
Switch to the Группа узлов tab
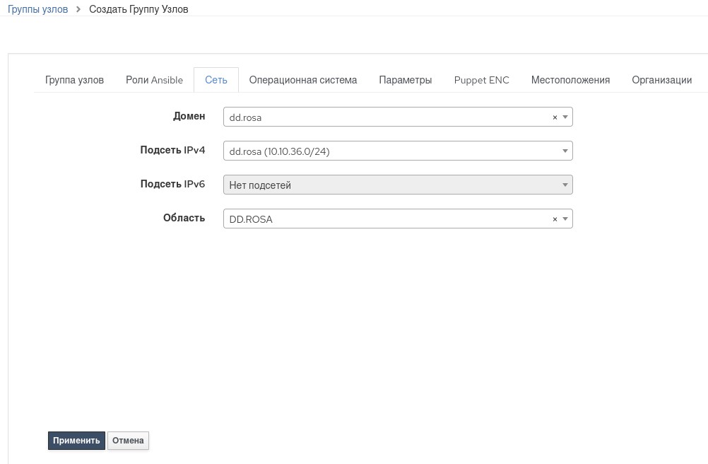74,80
